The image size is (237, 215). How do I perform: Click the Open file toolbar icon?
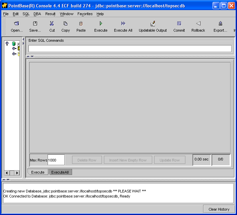tap(16, 24)
